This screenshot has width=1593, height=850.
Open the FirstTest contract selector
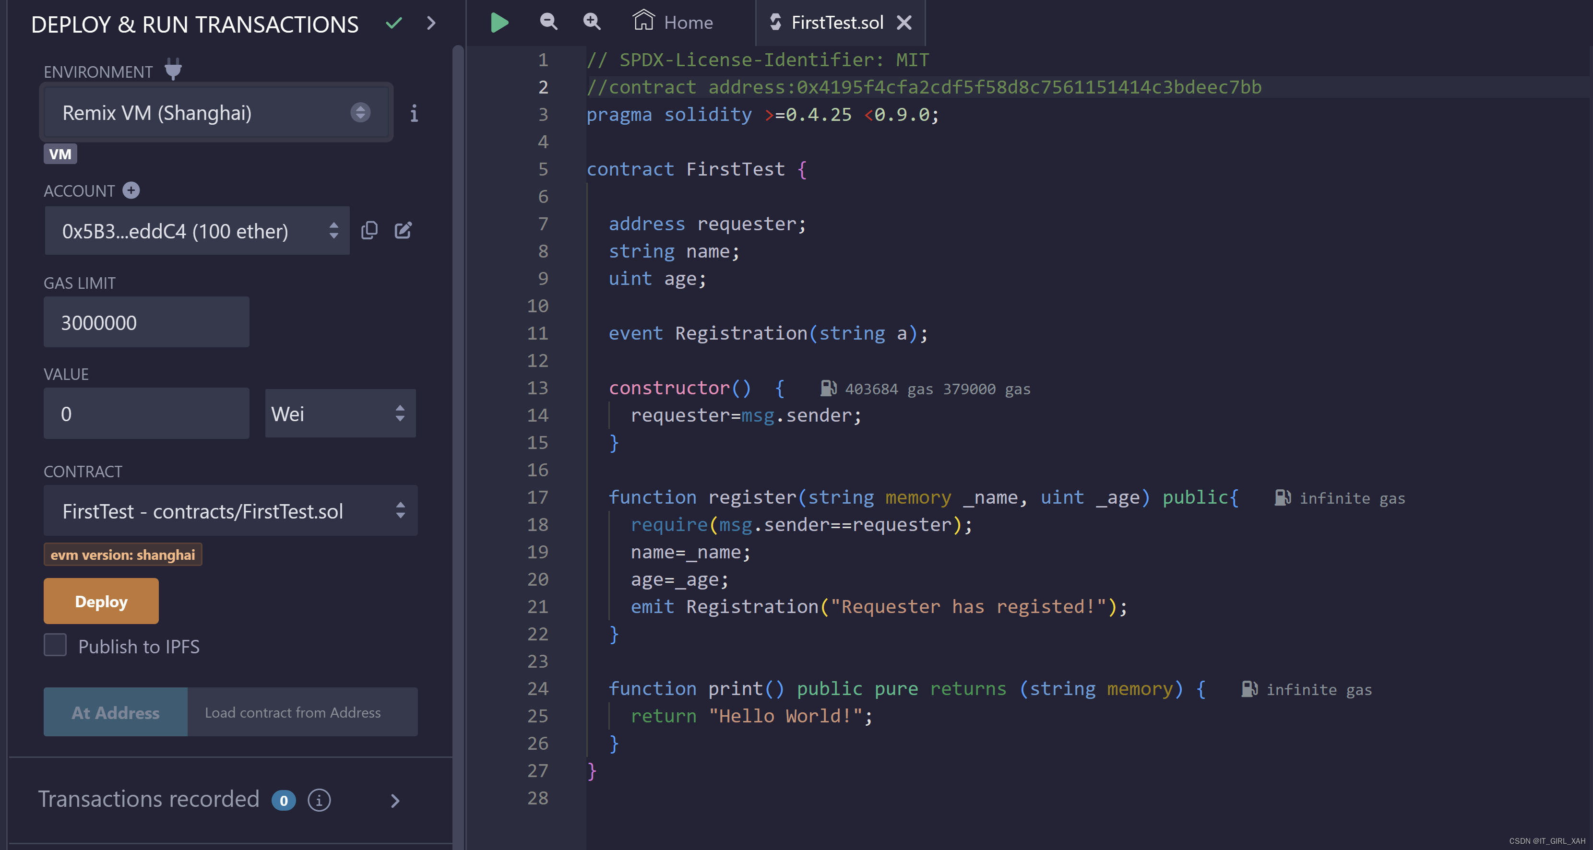231,510
